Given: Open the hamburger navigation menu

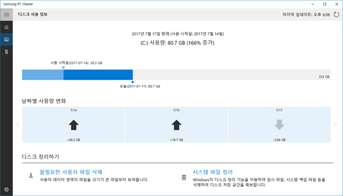Looking at the screenshot, I should tap(6, 15).
